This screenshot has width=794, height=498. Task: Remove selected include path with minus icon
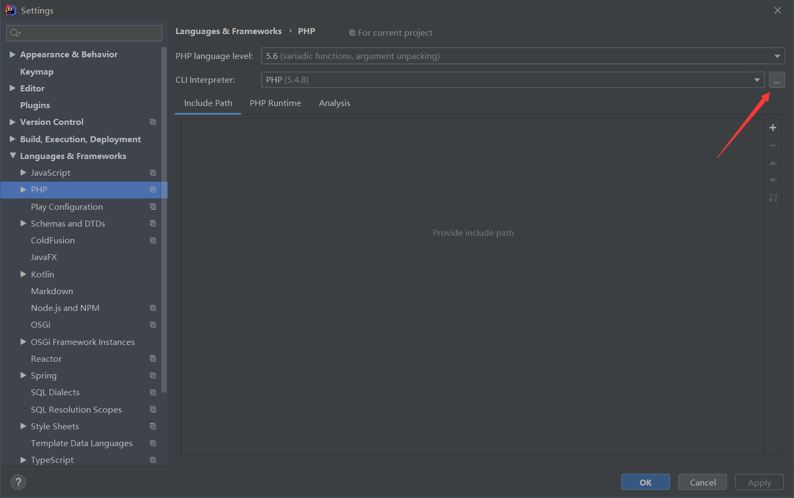tap(773, 145)
